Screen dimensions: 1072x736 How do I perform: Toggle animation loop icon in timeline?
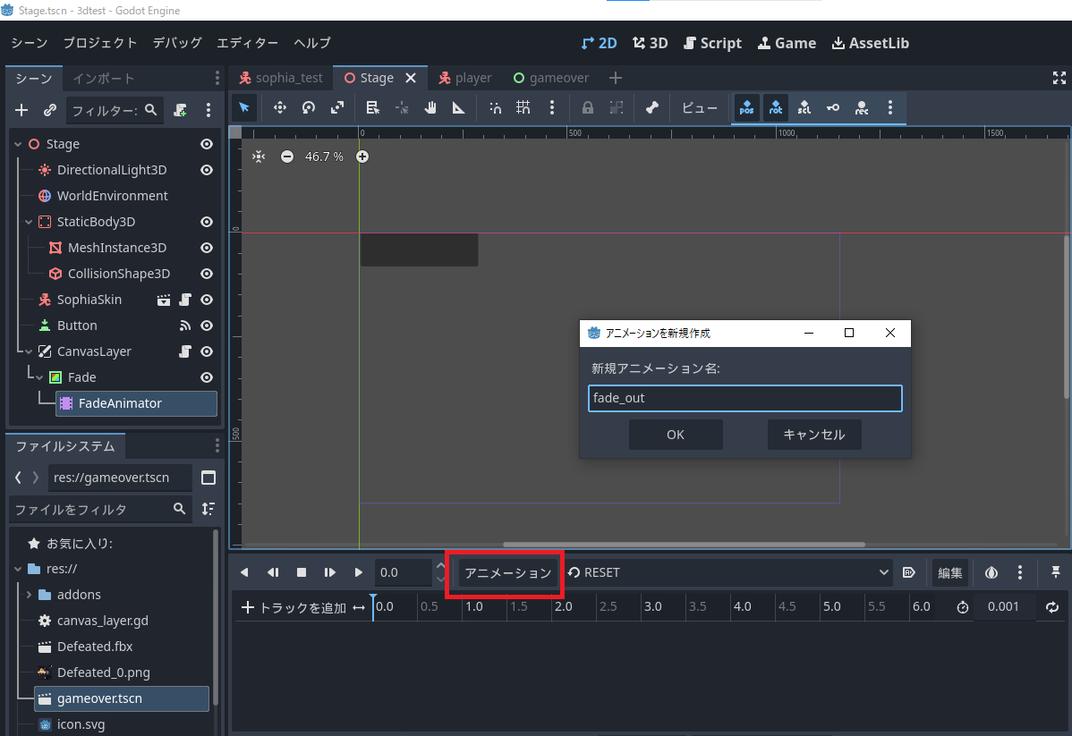(1052, 607)
